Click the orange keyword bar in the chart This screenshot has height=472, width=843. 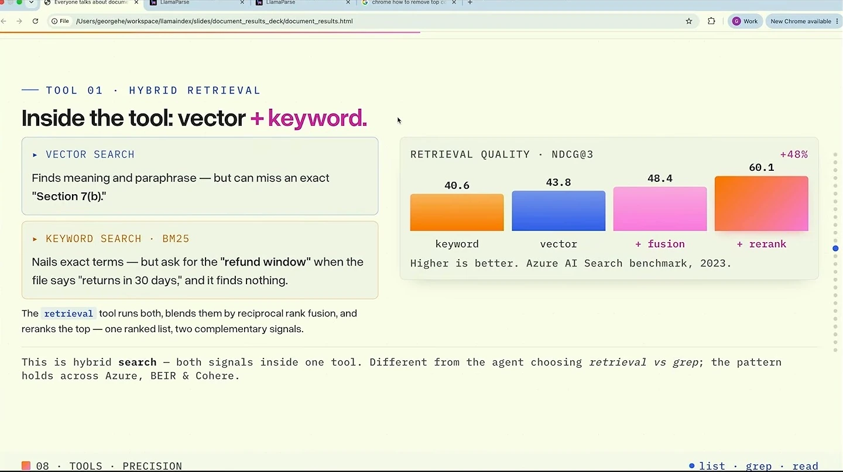(x=457, y=212)
